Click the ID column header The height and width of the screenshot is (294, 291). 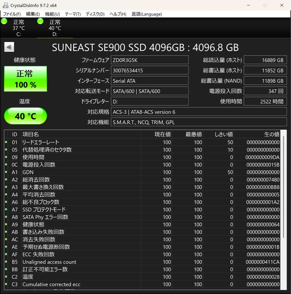15,134
